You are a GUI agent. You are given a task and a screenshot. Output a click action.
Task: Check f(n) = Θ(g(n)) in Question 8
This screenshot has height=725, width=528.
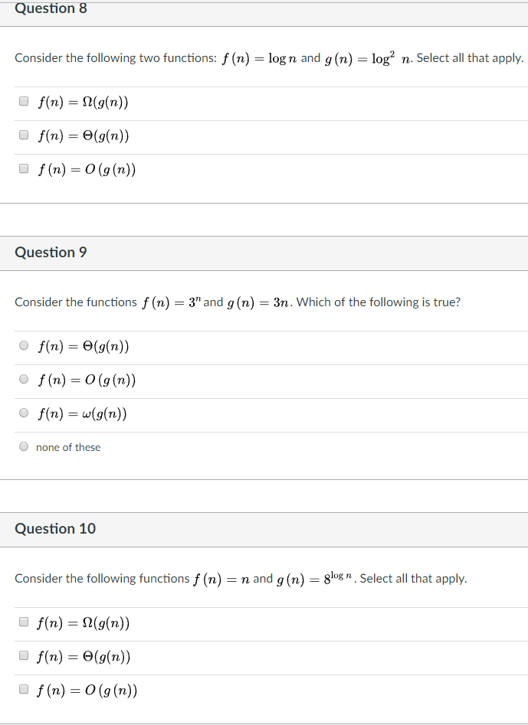pos(23,135)
